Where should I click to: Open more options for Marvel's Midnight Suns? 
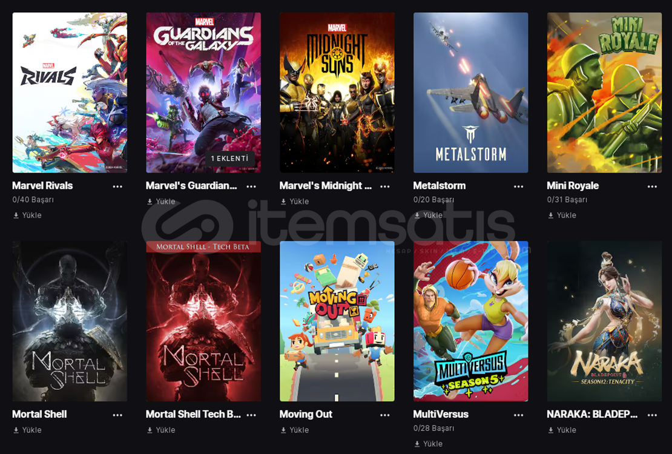[x=385, y=186]
